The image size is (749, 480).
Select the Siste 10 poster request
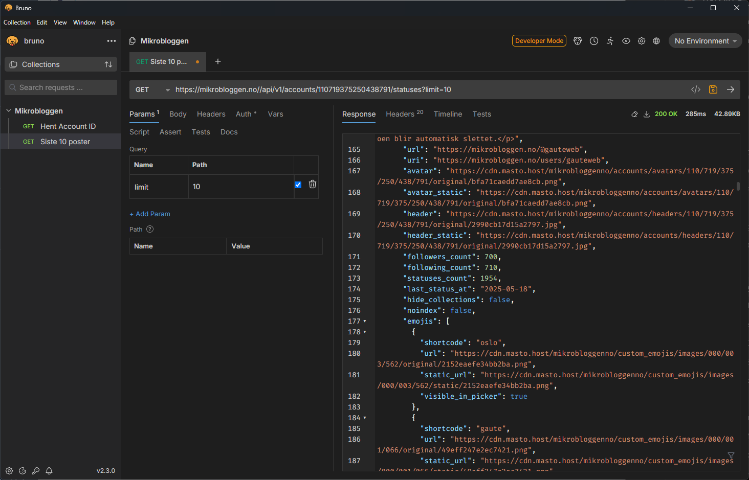click(x=60, y=142)
